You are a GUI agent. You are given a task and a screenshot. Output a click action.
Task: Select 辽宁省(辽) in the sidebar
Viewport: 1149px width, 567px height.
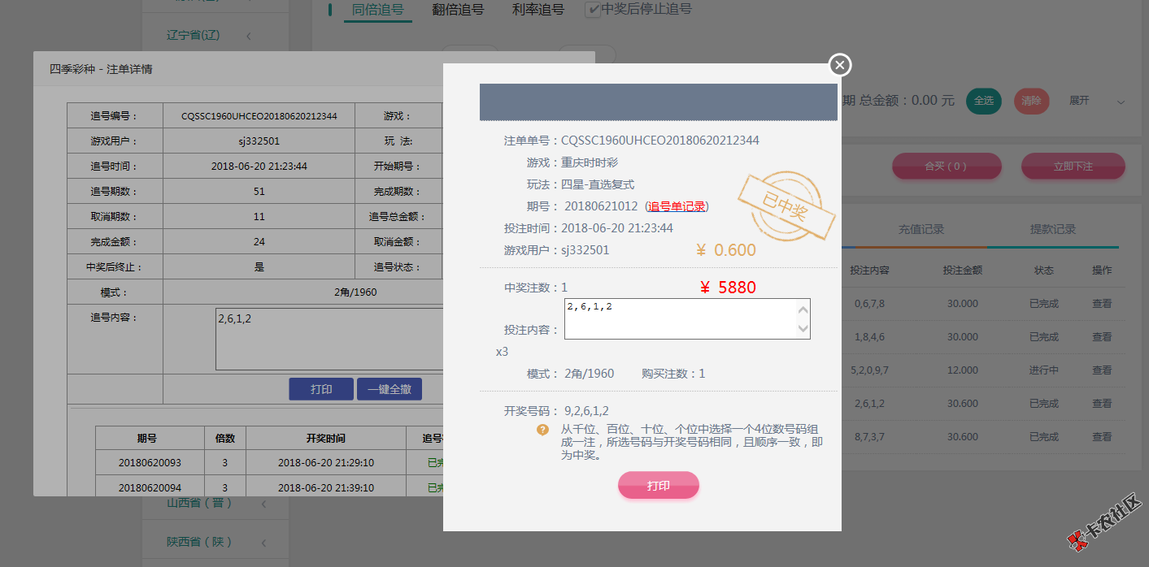(x=194, y=36)
